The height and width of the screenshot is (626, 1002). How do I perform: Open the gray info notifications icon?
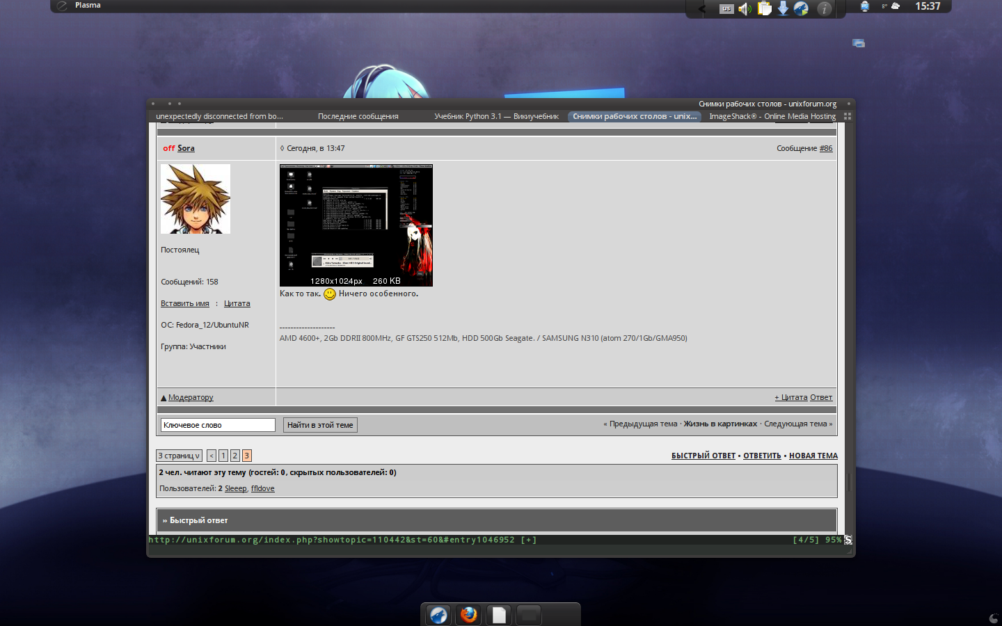click(x=824, y=8)
